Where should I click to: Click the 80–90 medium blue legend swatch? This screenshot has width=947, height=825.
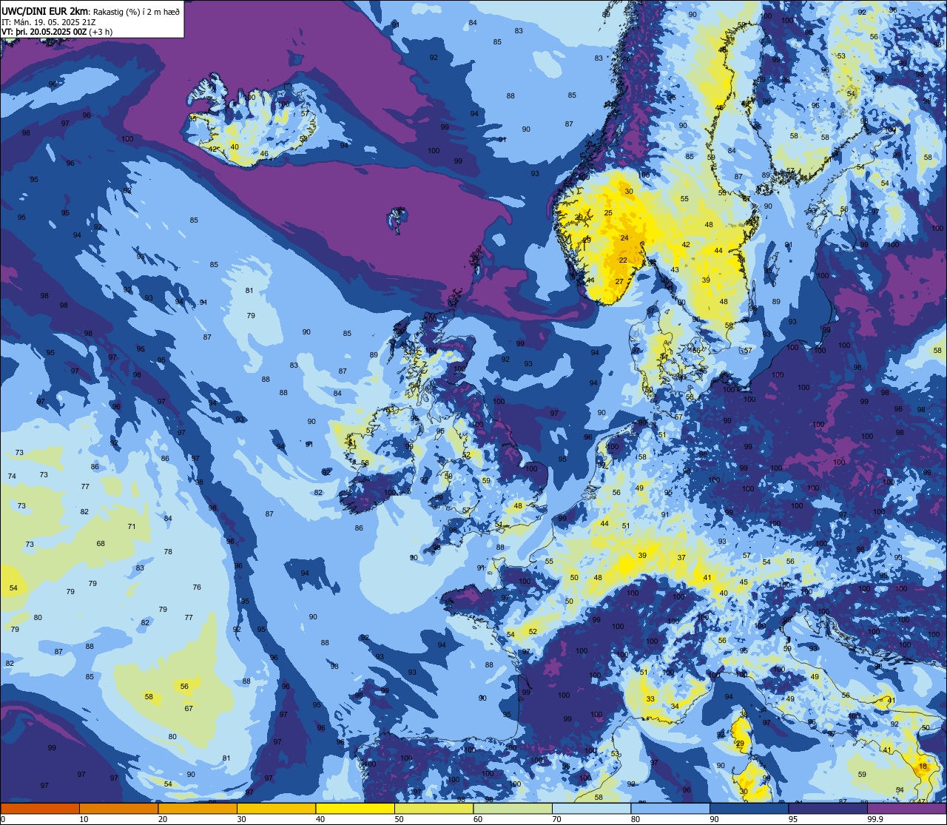tap(670, 808)
